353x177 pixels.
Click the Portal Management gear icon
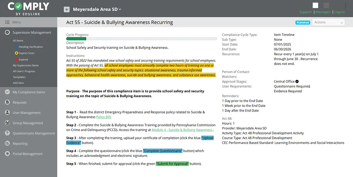tap(7, 154)
